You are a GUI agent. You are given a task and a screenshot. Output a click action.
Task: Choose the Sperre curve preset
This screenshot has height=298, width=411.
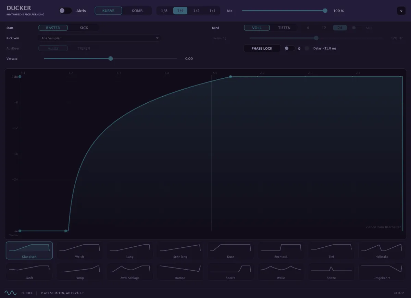tap(231, 272)
